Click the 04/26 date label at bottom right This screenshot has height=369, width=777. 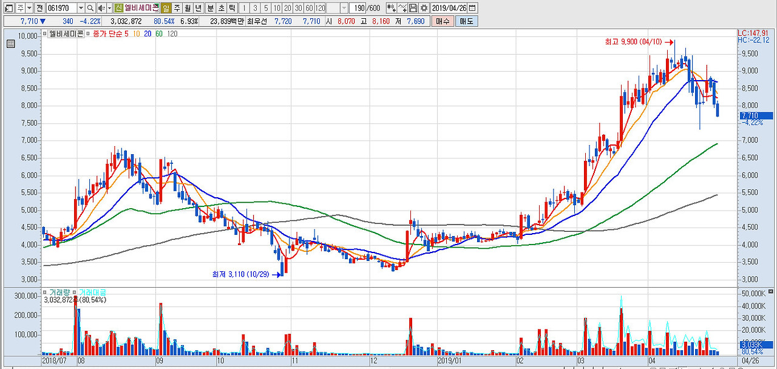click(x=750, y=361)
